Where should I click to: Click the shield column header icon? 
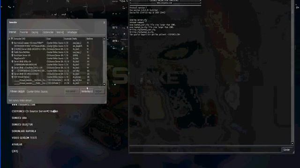click(x=12, y=39)
